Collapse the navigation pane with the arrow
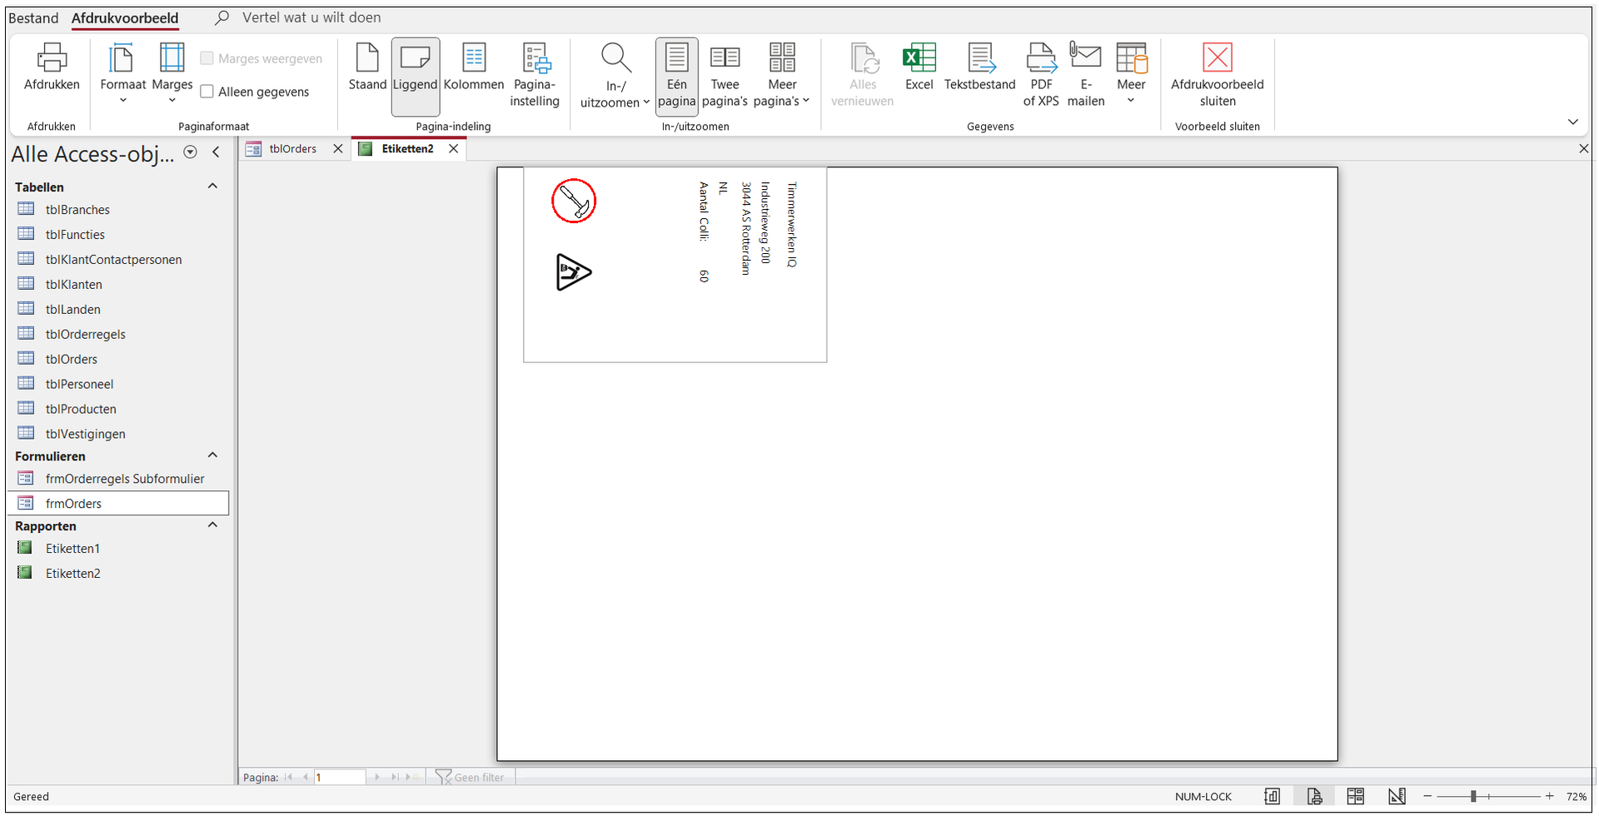The height and width of the screenshot is (821, 1599). coord(217,152)
